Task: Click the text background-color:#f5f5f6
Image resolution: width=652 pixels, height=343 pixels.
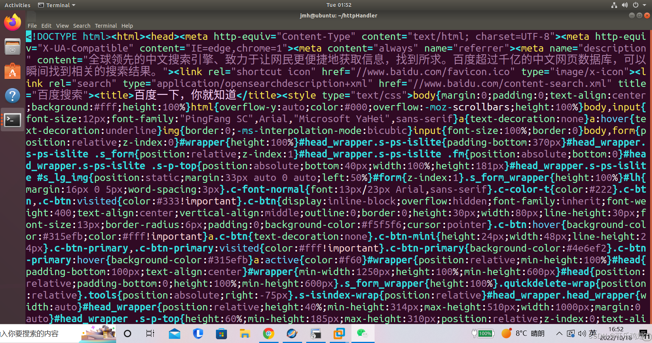Action: pyautogui.click(x=333, y=225)
